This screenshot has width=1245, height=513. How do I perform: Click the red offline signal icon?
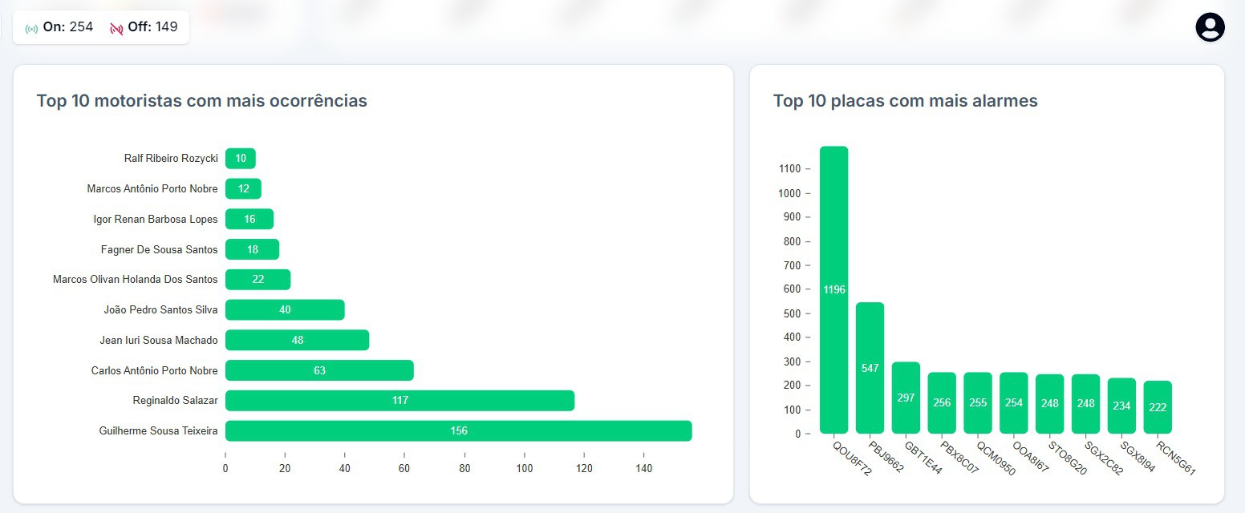point(116,28)
